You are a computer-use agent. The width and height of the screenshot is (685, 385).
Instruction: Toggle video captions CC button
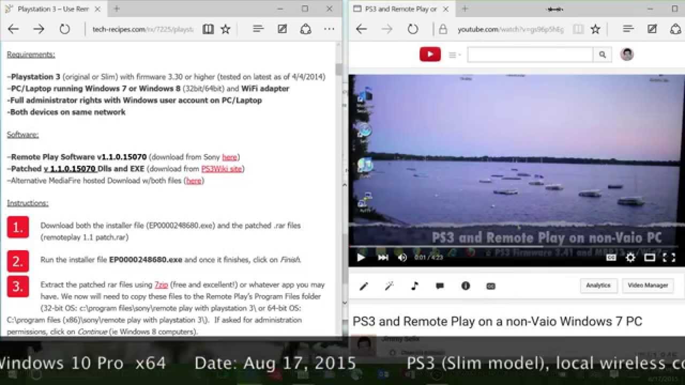[x=611, y=257]
